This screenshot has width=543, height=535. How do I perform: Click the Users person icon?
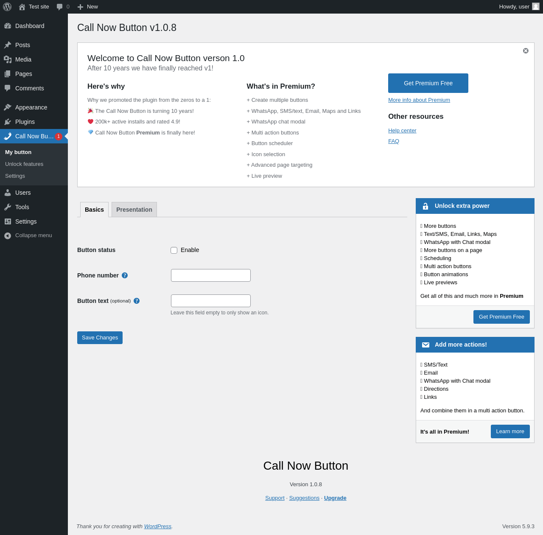coord(8,193)
